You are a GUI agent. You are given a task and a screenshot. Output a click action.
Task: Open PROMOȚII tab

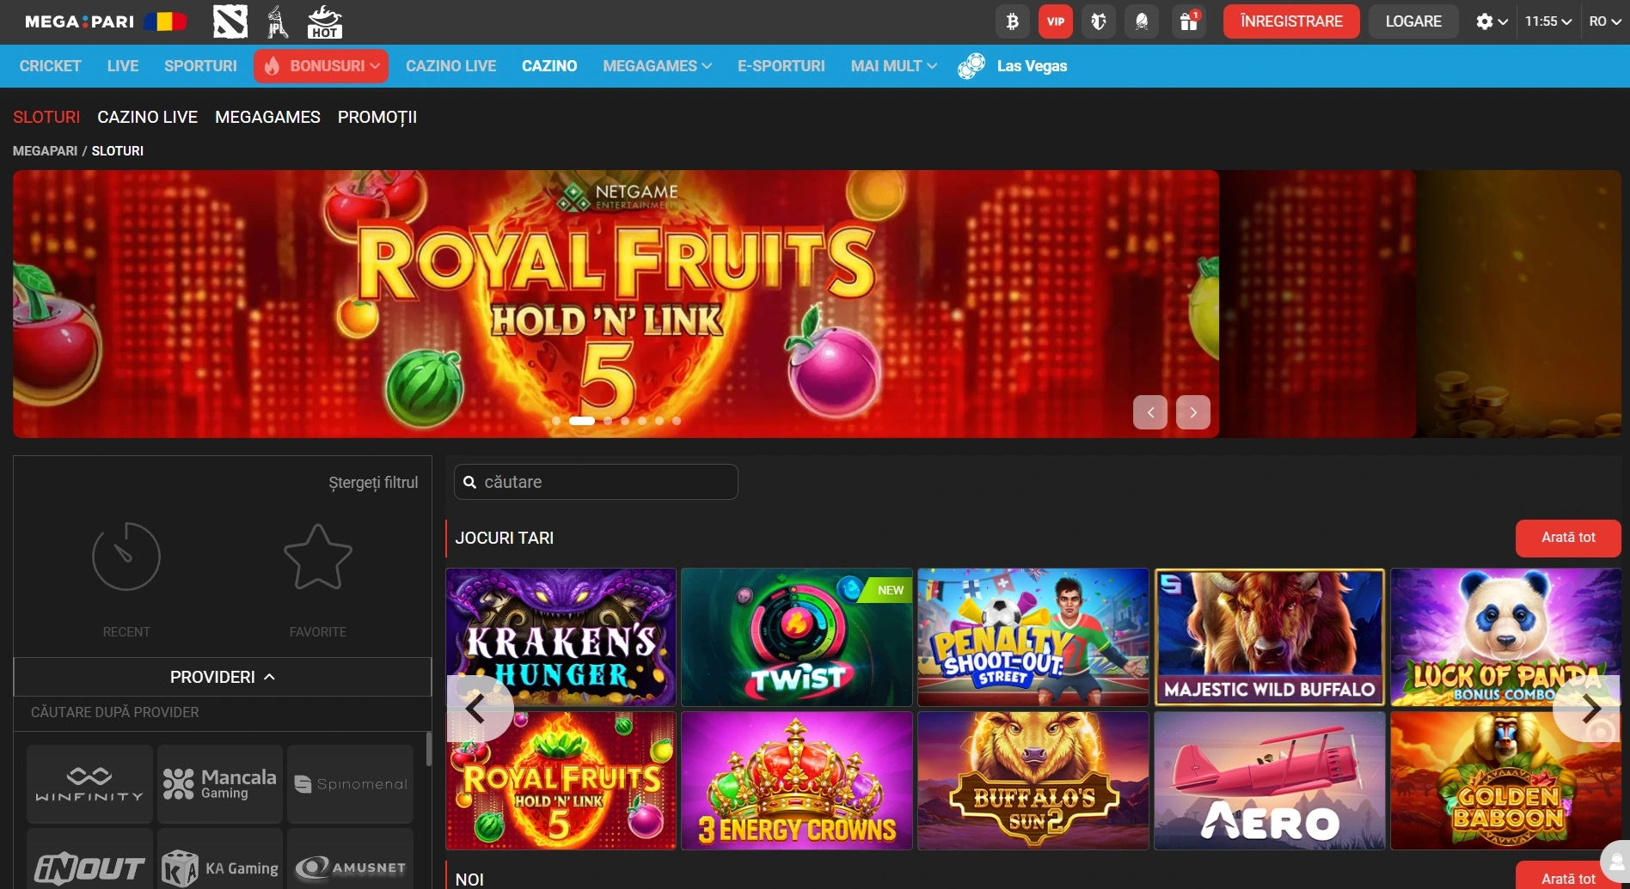pos(377,117)
